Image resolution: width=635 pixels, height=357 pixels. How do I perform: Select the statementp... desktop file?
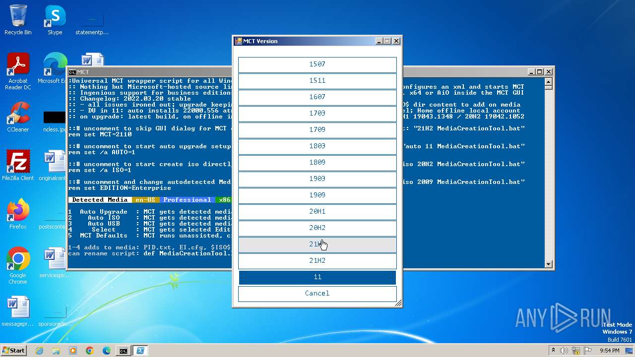point(92,23)
